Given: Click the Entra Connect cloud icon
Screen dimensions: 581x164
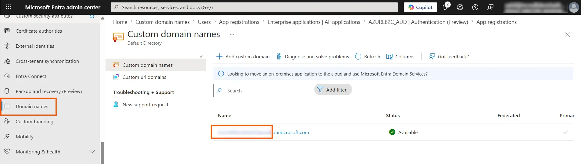Looking at the screenshot, I should (7, 76).
